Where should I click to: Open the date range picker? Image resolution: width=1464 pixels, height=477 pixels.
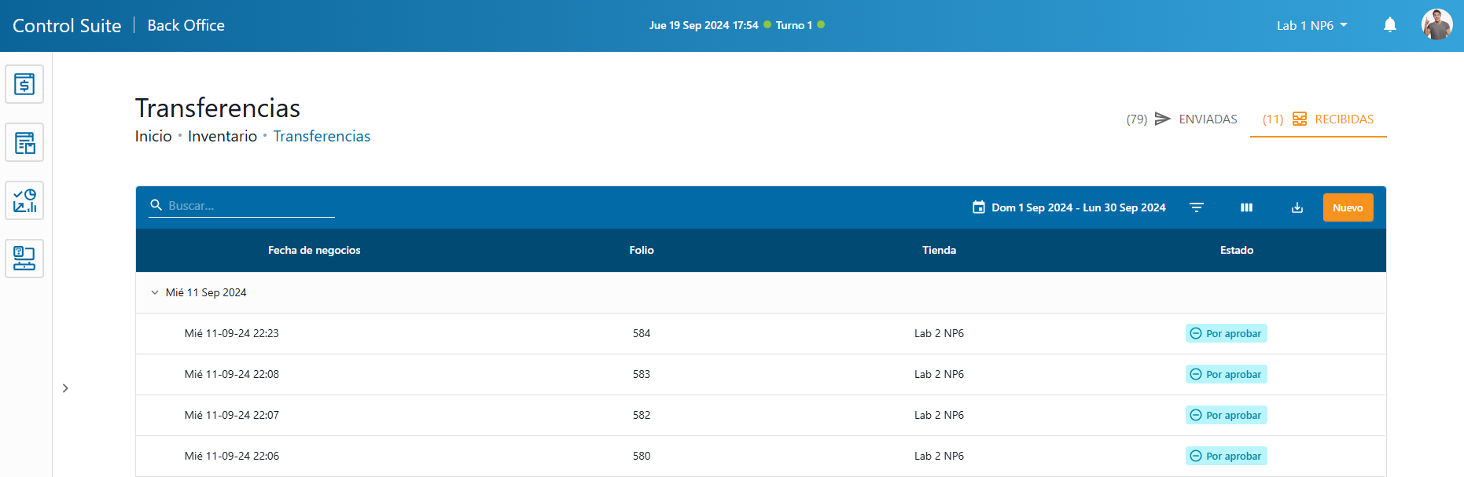click(1069, 207)
